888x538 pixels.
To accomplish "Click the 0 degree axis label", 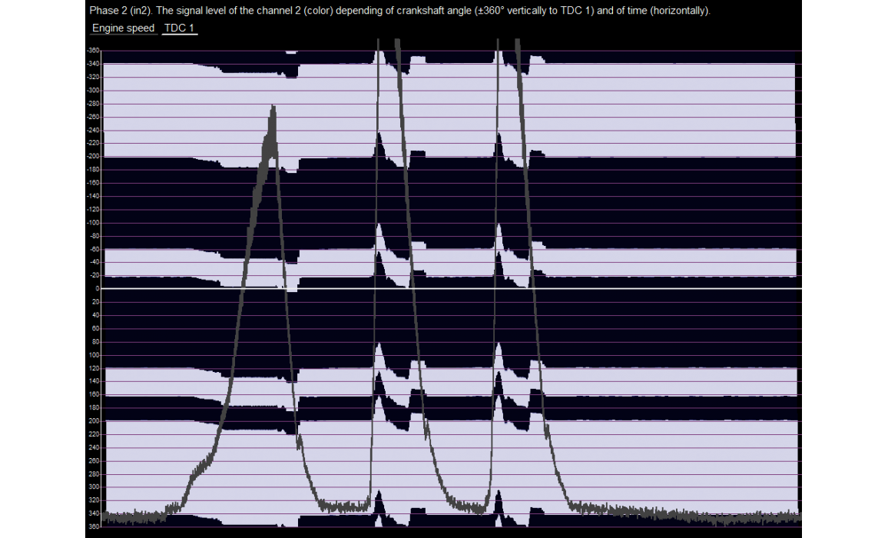I will click(96, 288).
